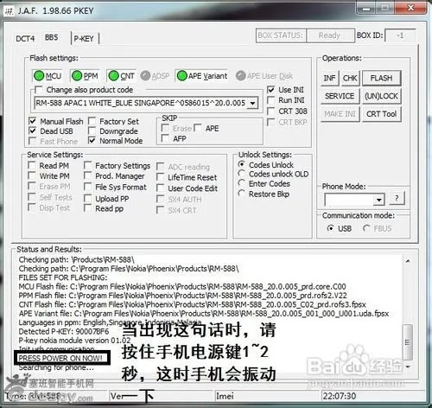Click the INF operation button
The width and height of the screenshot is (432, 408).
click(x=330, y=78)
